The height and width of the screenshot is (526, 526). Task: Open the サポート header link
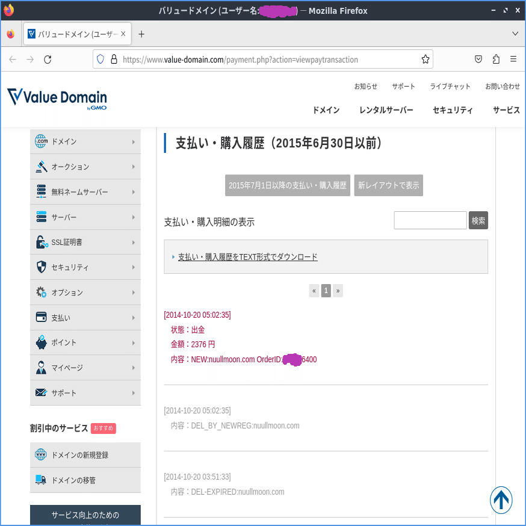pyautogui.click(x=404, y=86)
